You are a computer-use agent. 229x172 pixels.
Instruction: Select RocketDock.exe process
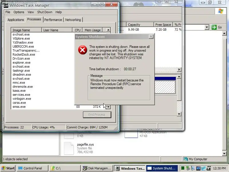click(x=24, y=54)
